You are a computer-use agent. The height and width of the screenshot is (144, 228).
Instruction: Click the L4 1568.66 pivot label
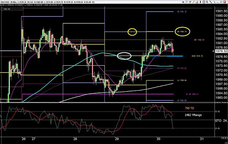182,80
